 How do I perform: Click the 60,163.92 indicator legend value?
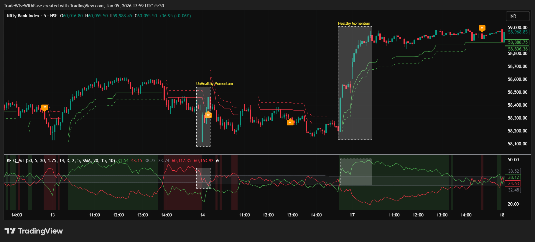coord(204,161)
